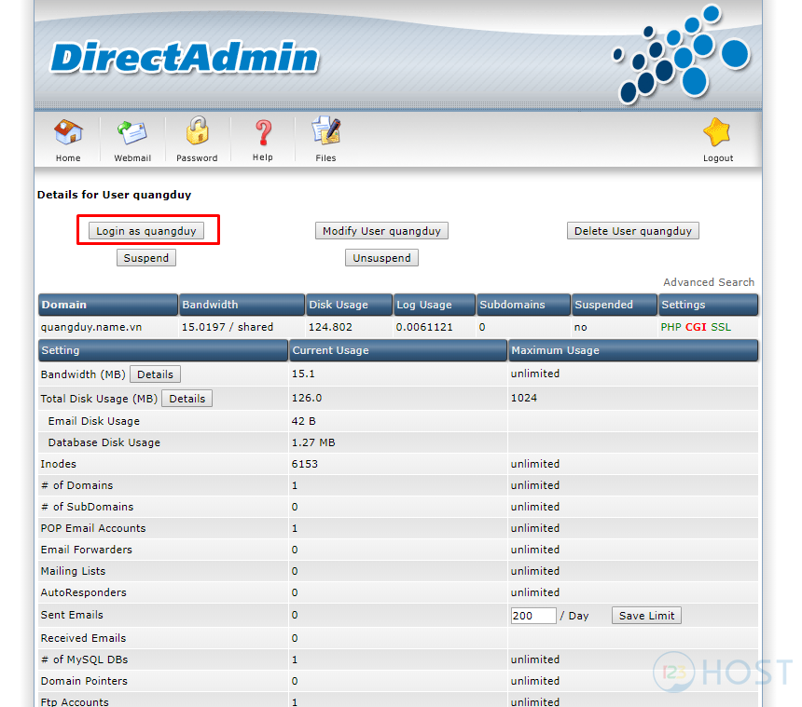Click the Email Disk Usage row label
This screenshot has width=802, height=707.
point(93,421)
